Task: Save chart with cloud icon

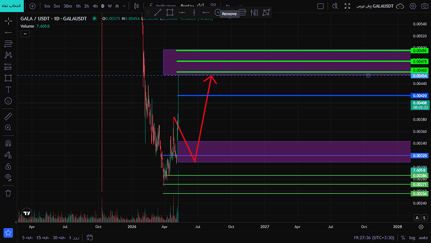Action: [400, 6]
